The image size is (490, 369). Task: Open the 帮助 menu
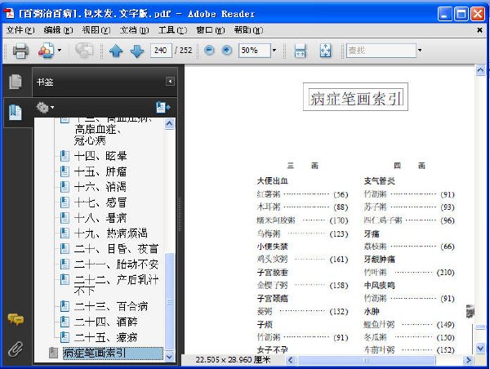pos(248,30)
